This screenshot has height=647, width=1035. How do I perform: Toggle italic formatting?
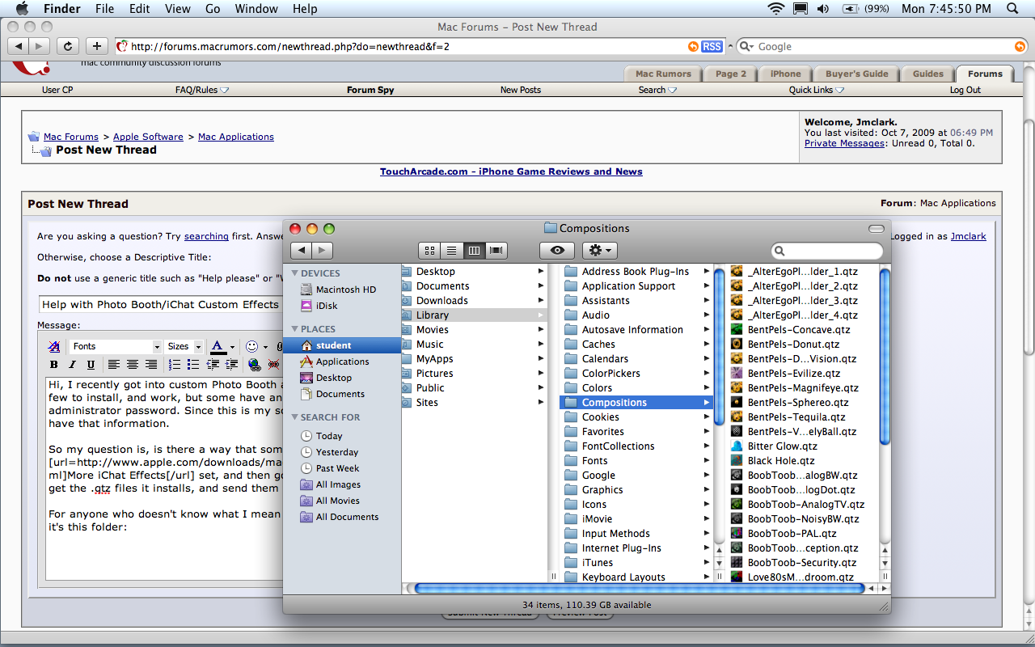point(72,365)
